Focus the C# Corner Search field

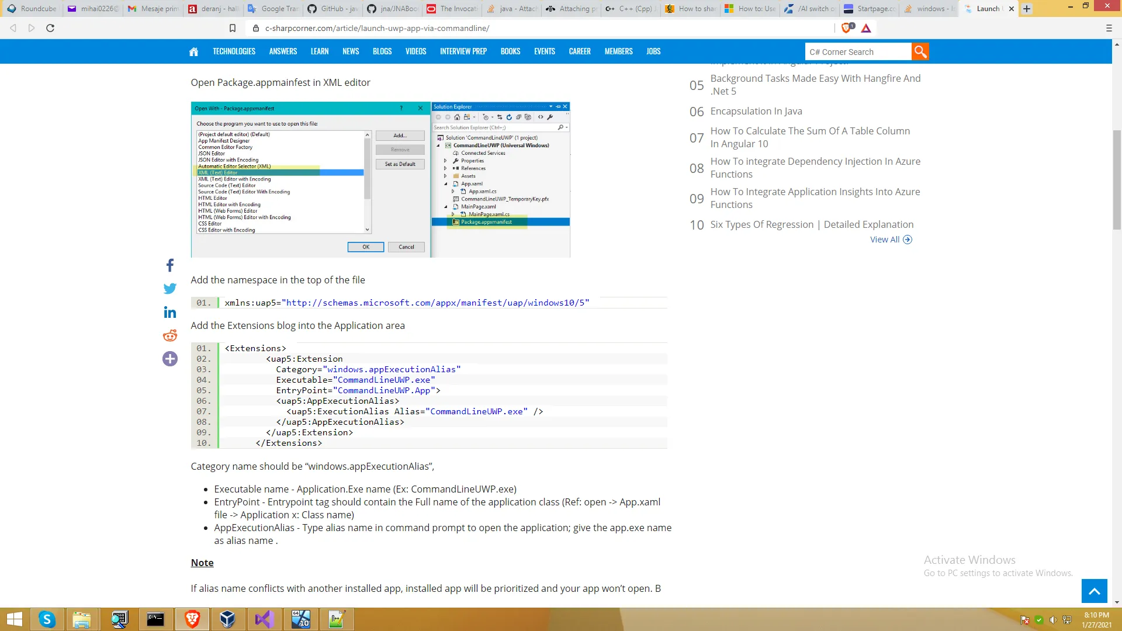point(857,52)
